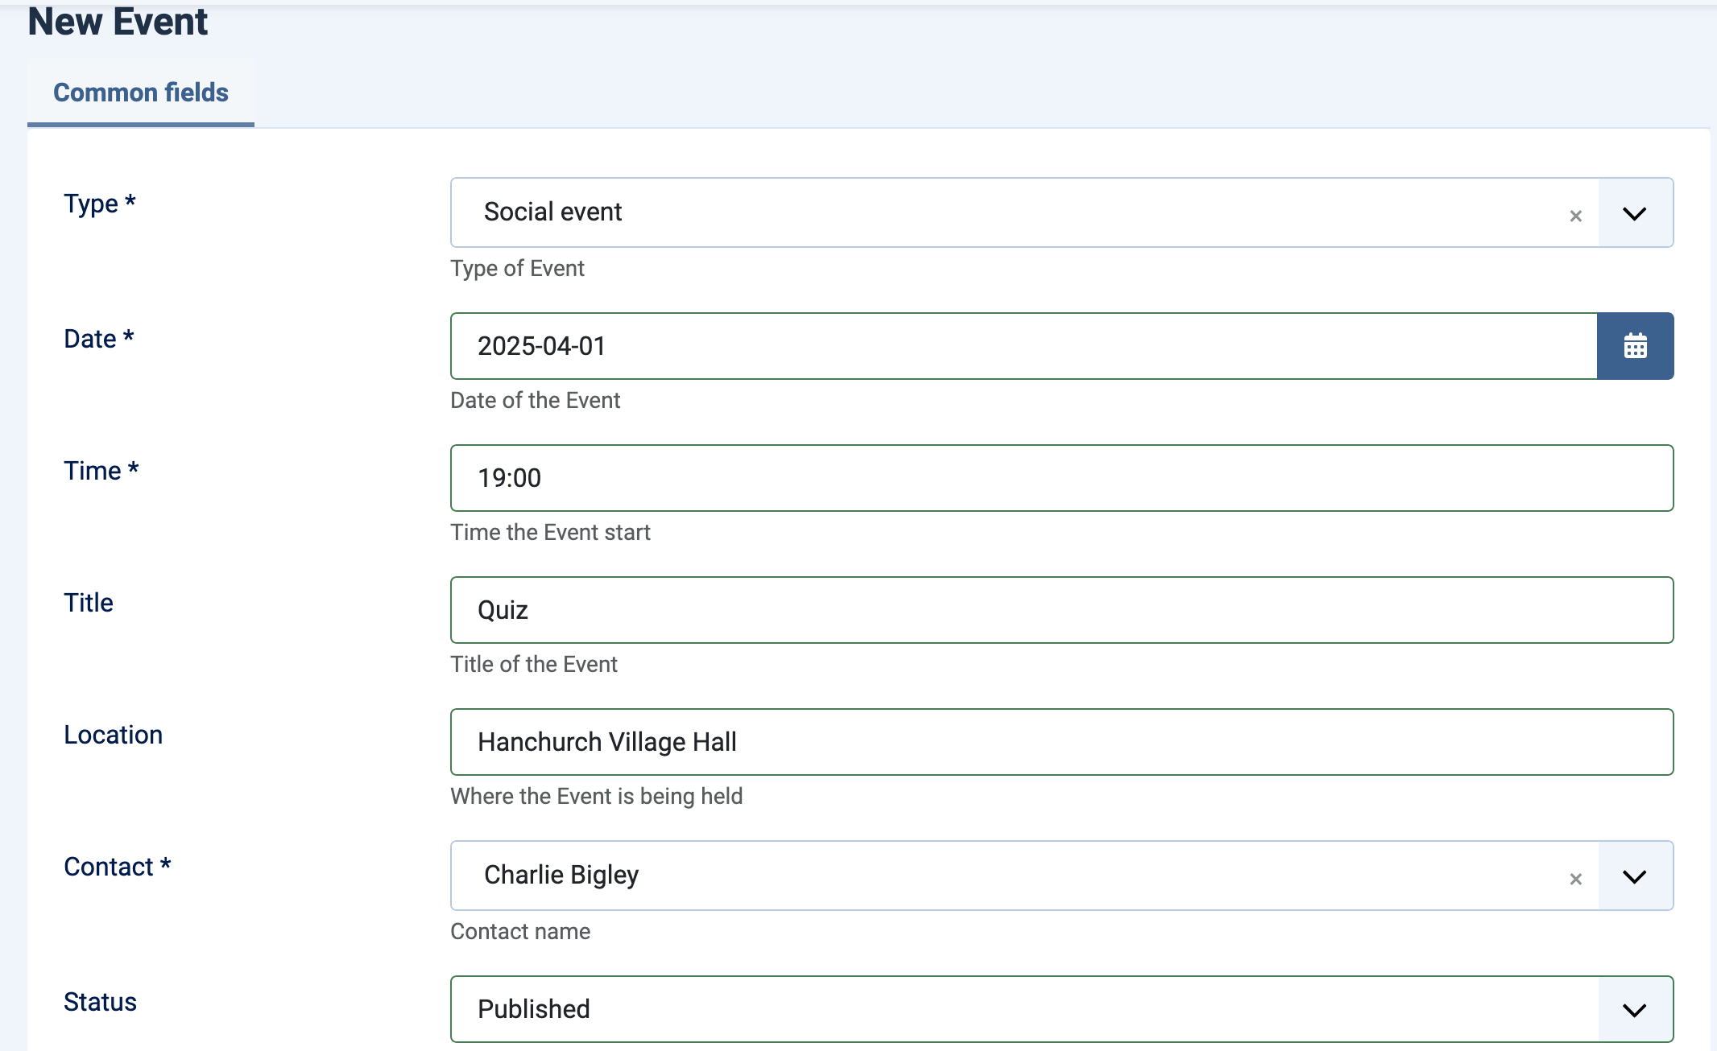Click the Date * field label
The height and width of the screenshot is (1051, 1717).
click(x=99, y=339)
